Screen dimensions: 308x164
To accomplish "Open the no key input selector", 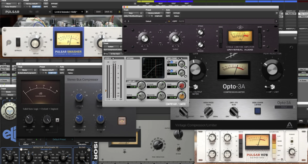I will (x=115, y=54).
